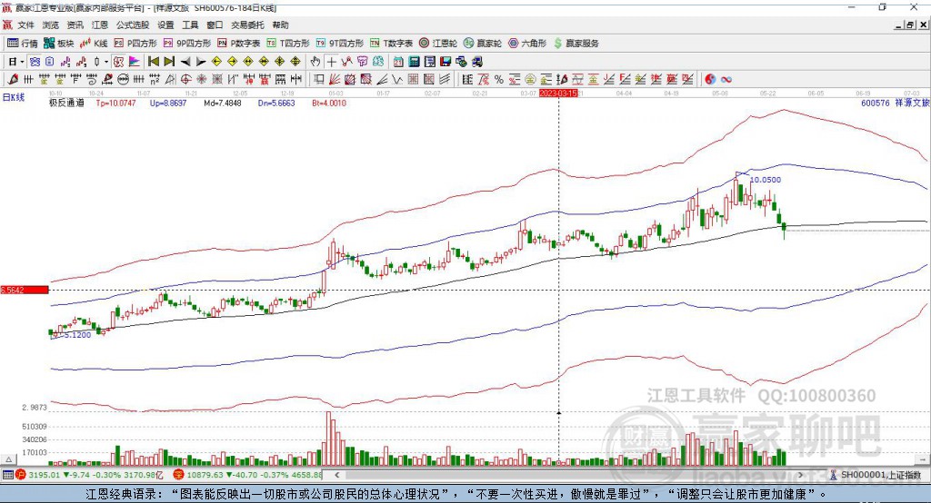The width and height of the screenshot is (931, 503).
Task: Open the 工具 menu
Action: tap(190, 25)
